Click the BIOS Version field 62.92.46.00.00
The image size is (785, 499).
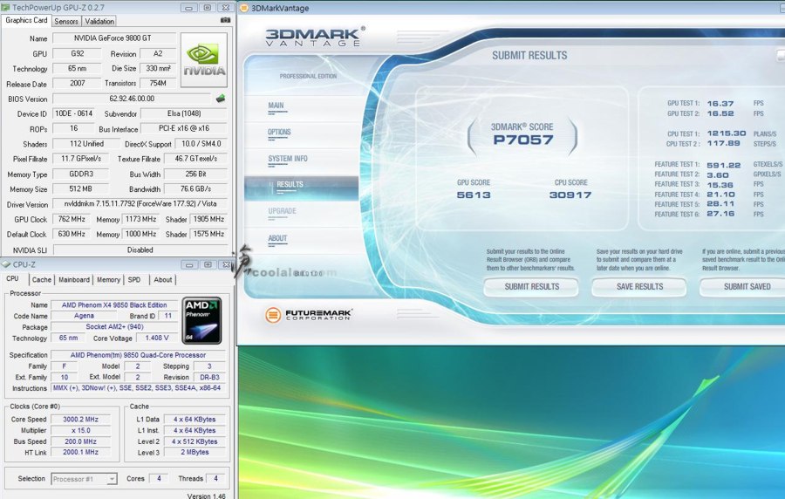(133, 99)
